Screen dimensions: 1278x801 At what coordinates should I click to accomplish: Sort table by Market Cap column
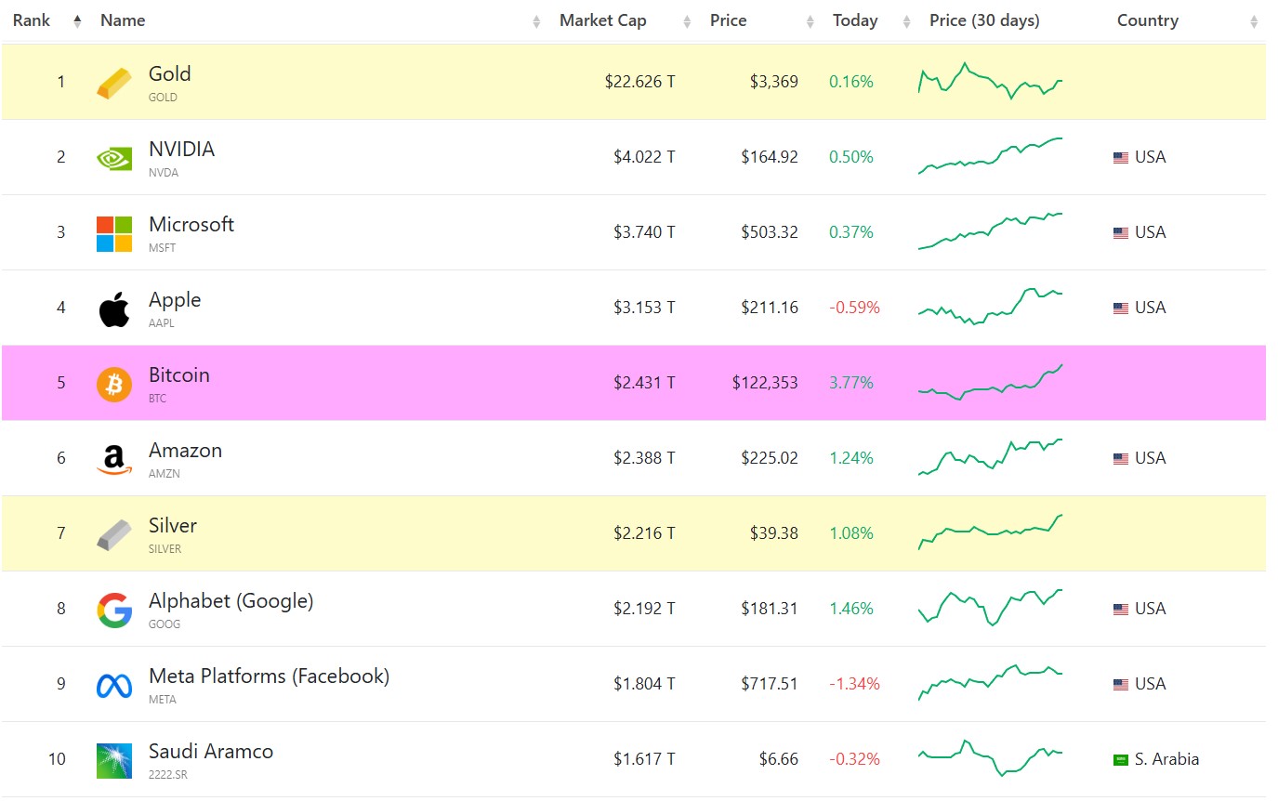click(x=602, y=20)
